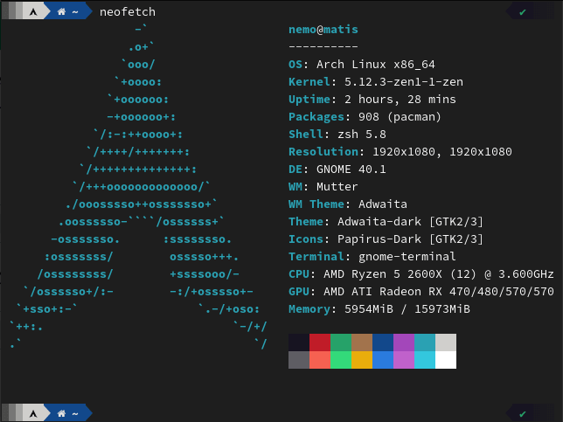563x422 pixels.
Task: Click the purple swatch in the top row
Action: click(x=404, y=342)
